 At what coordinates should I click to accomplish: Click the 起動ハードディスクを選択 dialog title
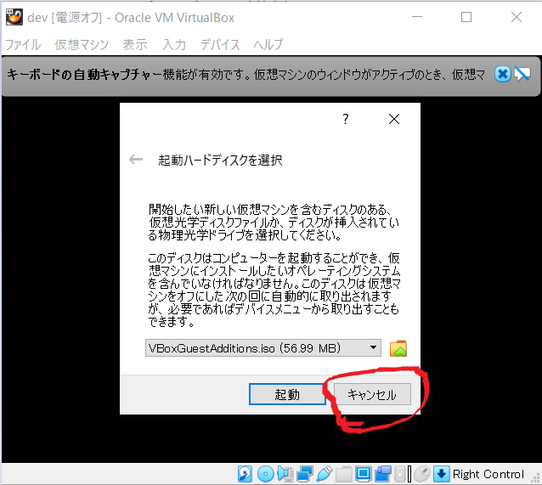[x=220, y=160]
